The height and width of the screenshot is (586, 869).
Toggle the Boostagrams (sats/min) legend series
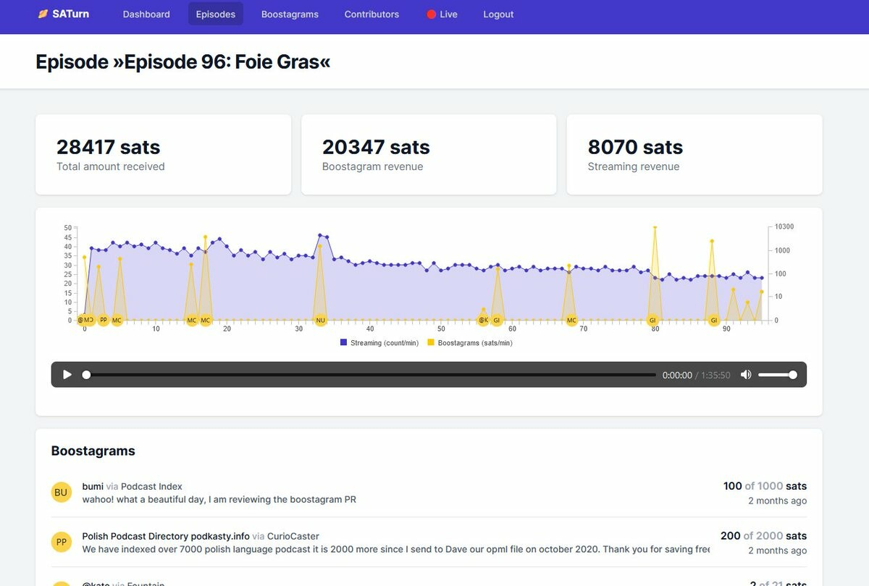[x=470, y=343]
